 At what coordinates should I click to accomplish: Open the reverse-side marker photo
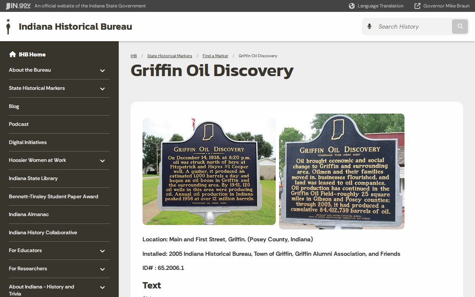point(342,171)
